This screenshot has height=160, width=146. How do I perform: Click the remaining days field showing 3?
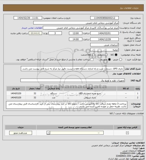(55, 33)
